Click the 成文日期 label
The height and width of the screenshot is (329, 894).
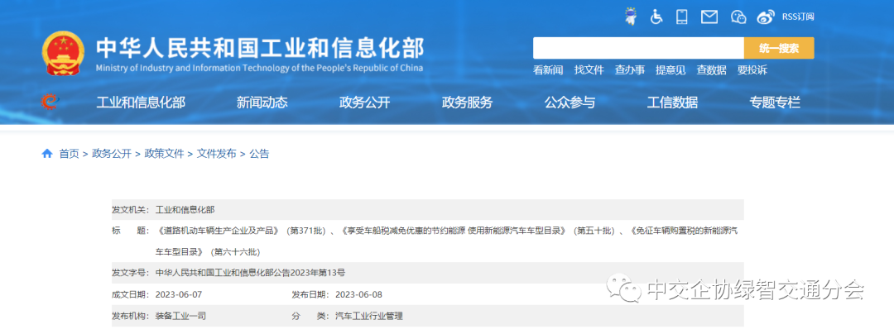pyautogui.click(x=131, y=294)
